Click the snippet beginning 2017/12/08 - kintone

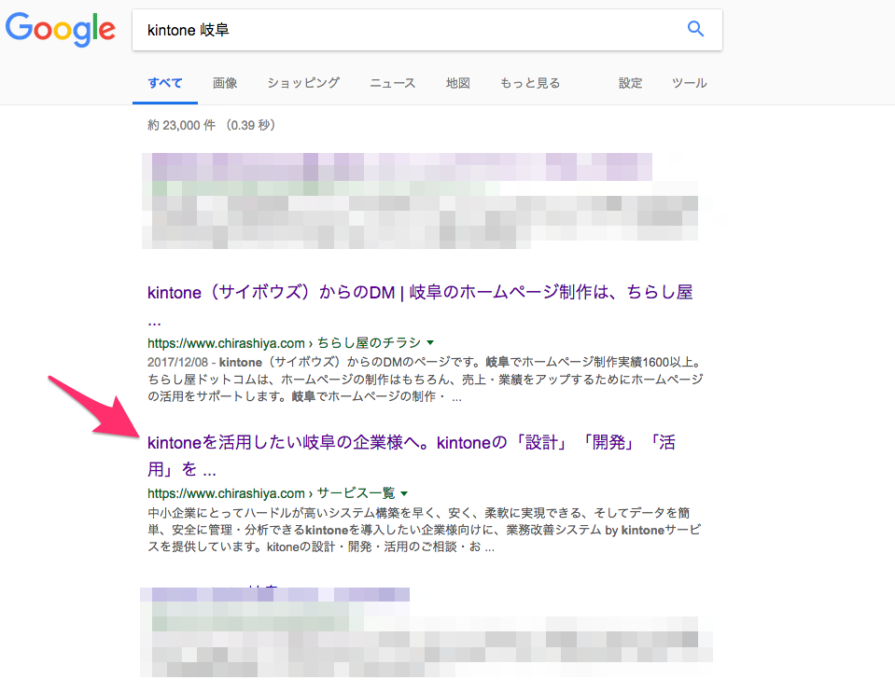coord(426,380)
